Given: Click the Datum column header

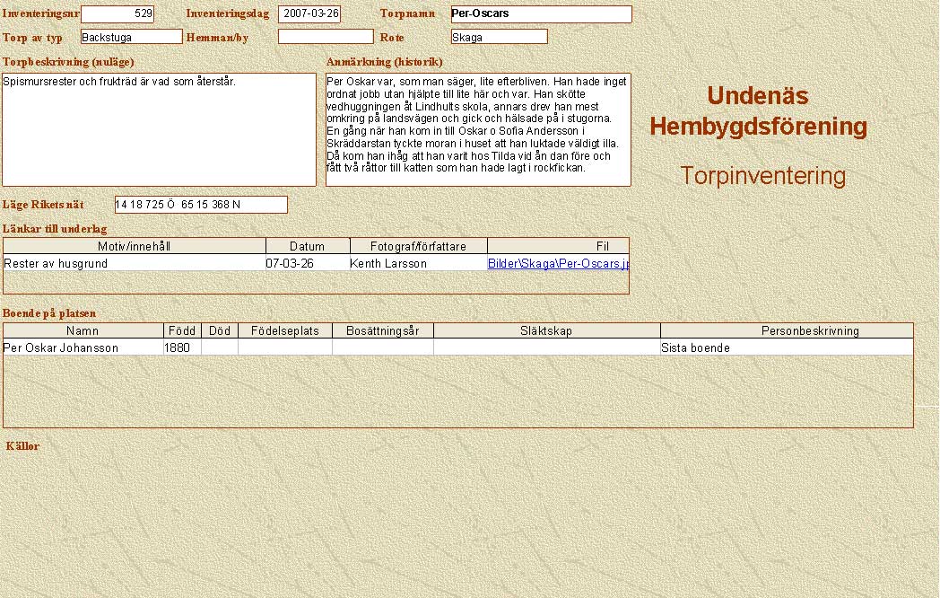Looking at the screenshot, I should coord(307,246).
